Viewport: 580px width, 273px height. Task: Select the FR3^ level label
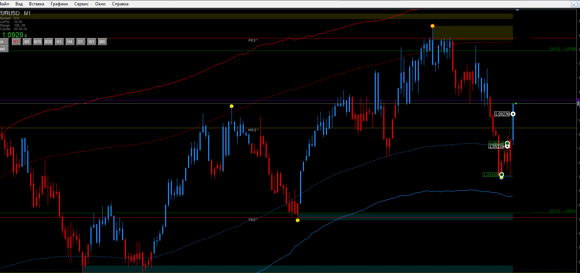(x=253, y=41)
